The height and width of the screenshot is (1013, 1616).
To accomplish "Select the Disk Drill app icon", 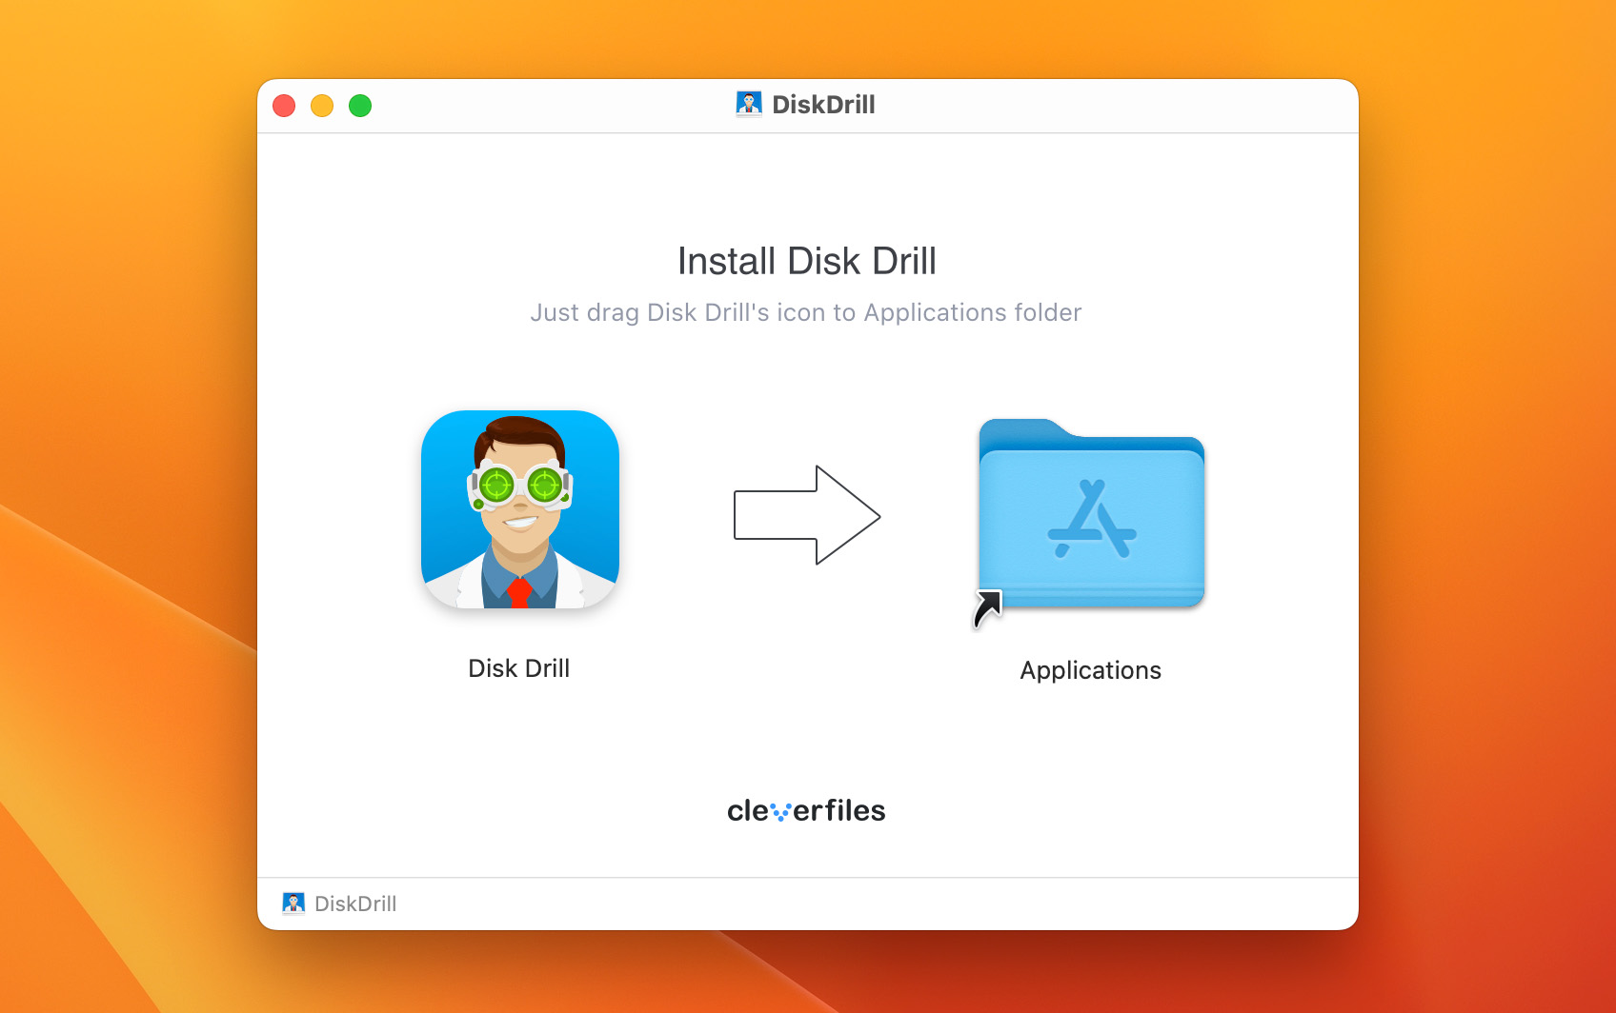I will click(x=520, y=509).
